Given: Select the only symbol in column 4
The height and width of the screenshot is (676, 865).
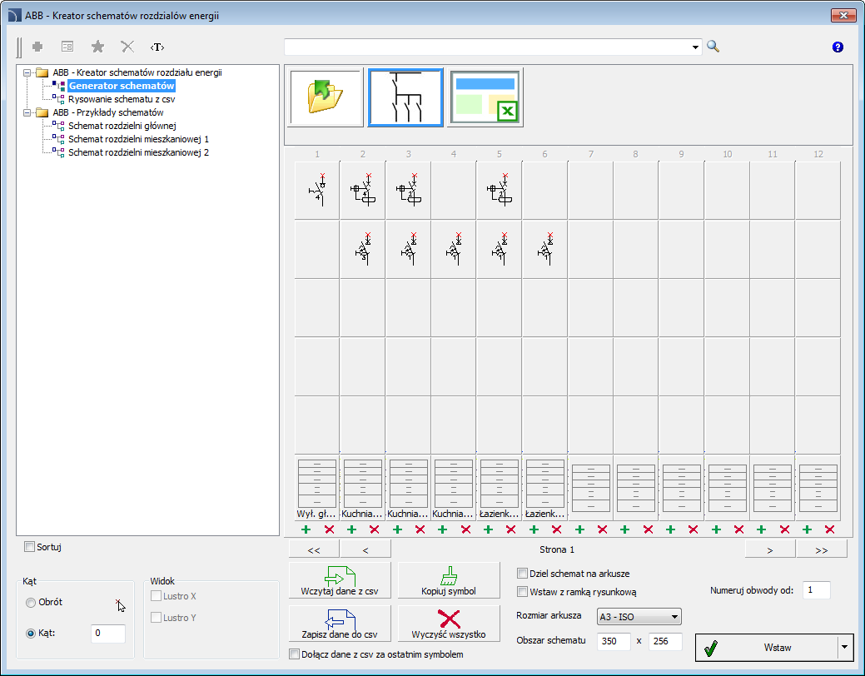Looking at the screenshot, I should click(454, 249).
